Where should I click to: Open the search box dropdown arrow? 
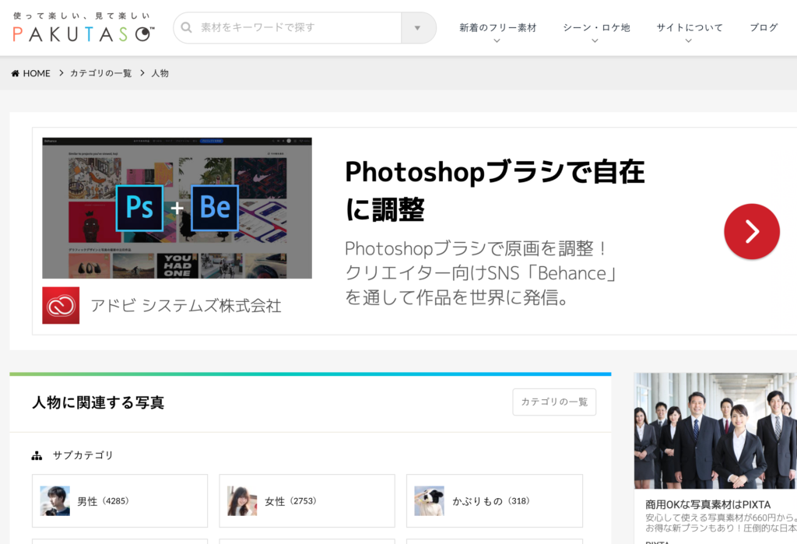(x=418, y=28)
